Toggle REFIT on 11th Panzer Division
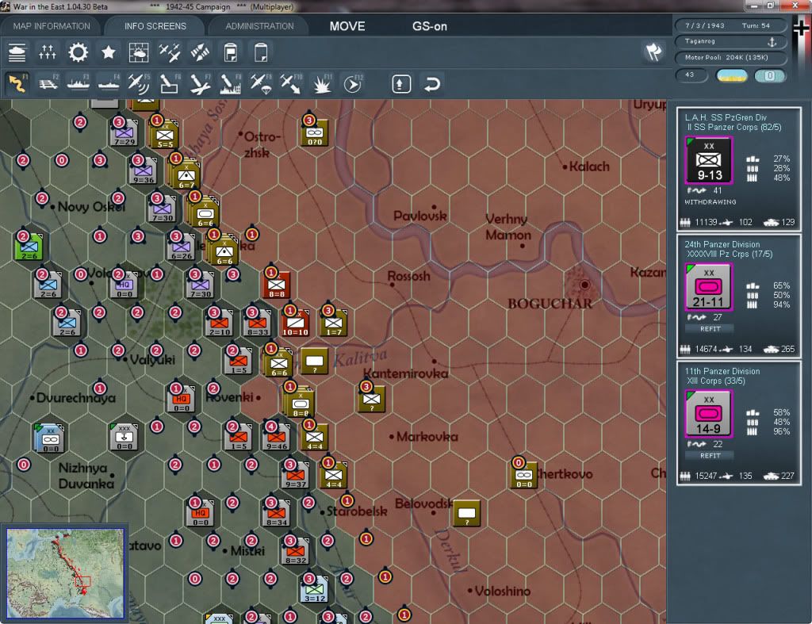This screenshot has width=812, height=624. coord(710,456)
